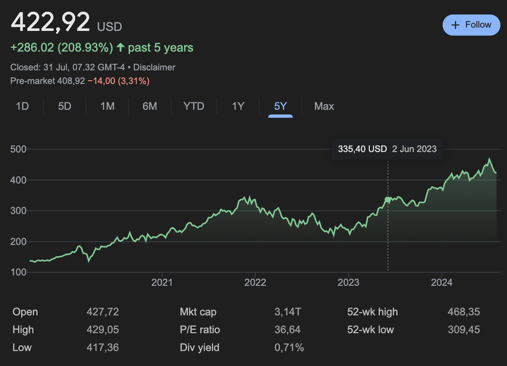This screenshot has height=366, width=507.
Task: Click the 335,40 USD chart tooltip
Action: tap(387, 149)
